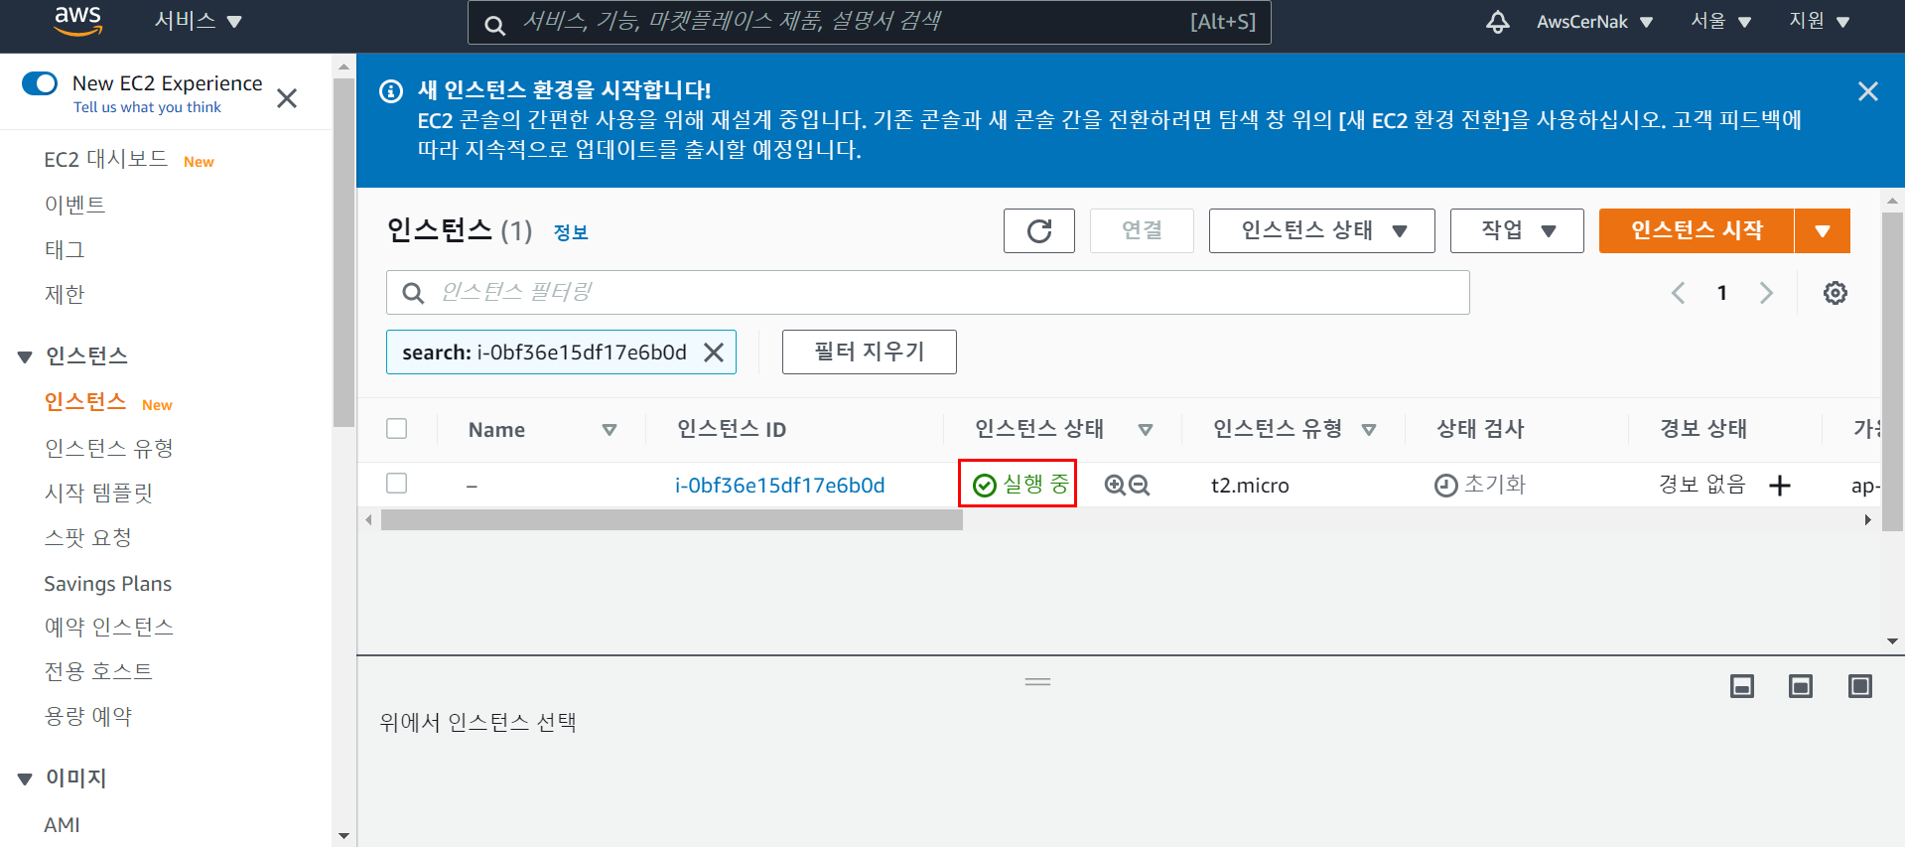This screenshot has height=847, width=1905.
Task: Click the info icon in the banner
Action: [391, 91]
